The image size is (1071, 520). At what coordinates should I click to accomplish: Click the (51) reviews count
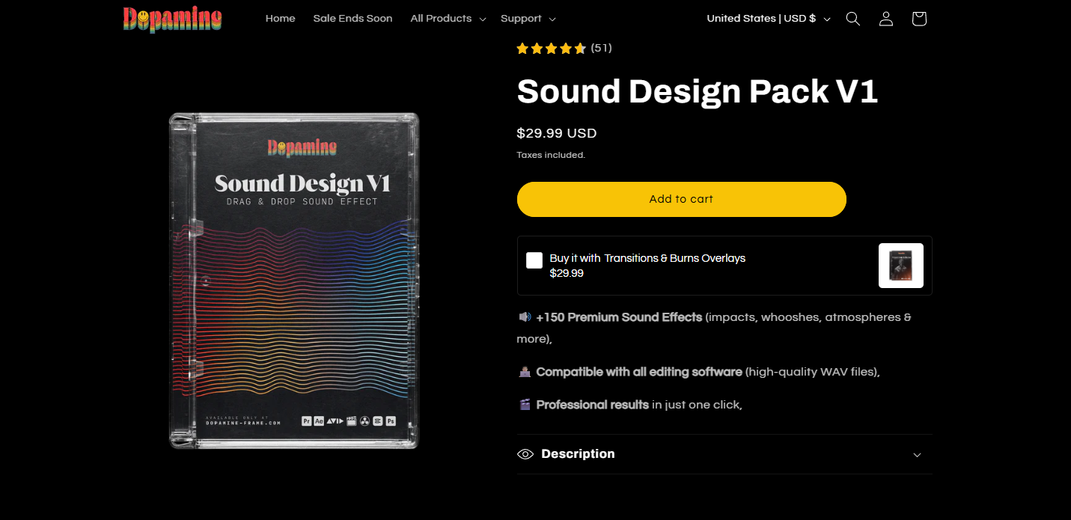click(x=601, y=48)
